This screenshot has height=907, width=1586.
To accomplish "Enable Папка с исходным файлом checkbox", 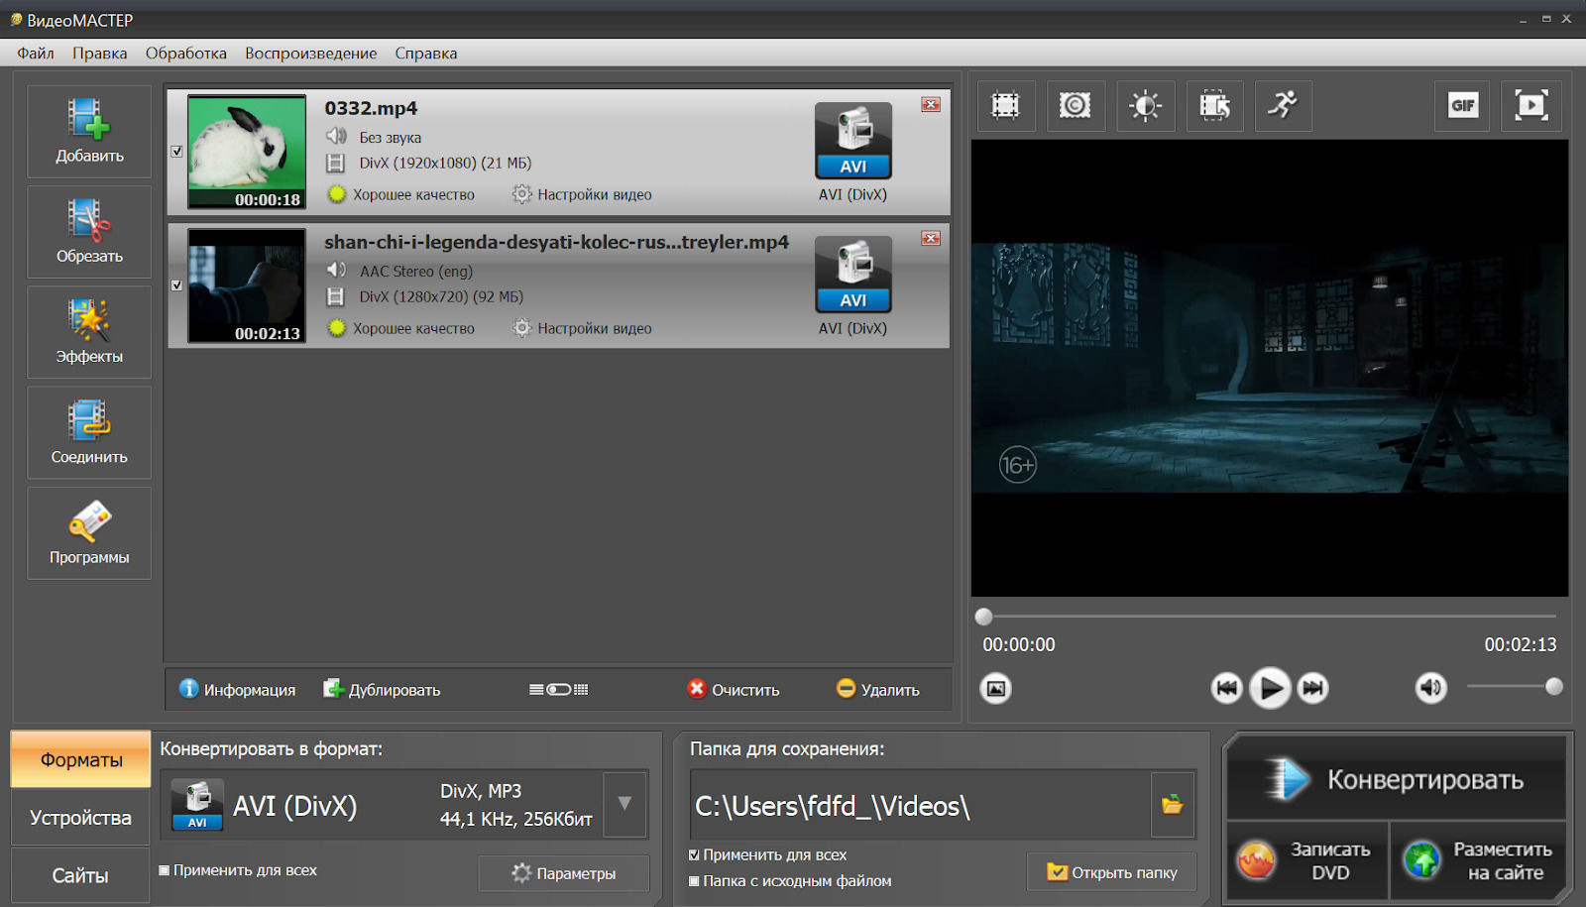I will pos(694,881).
